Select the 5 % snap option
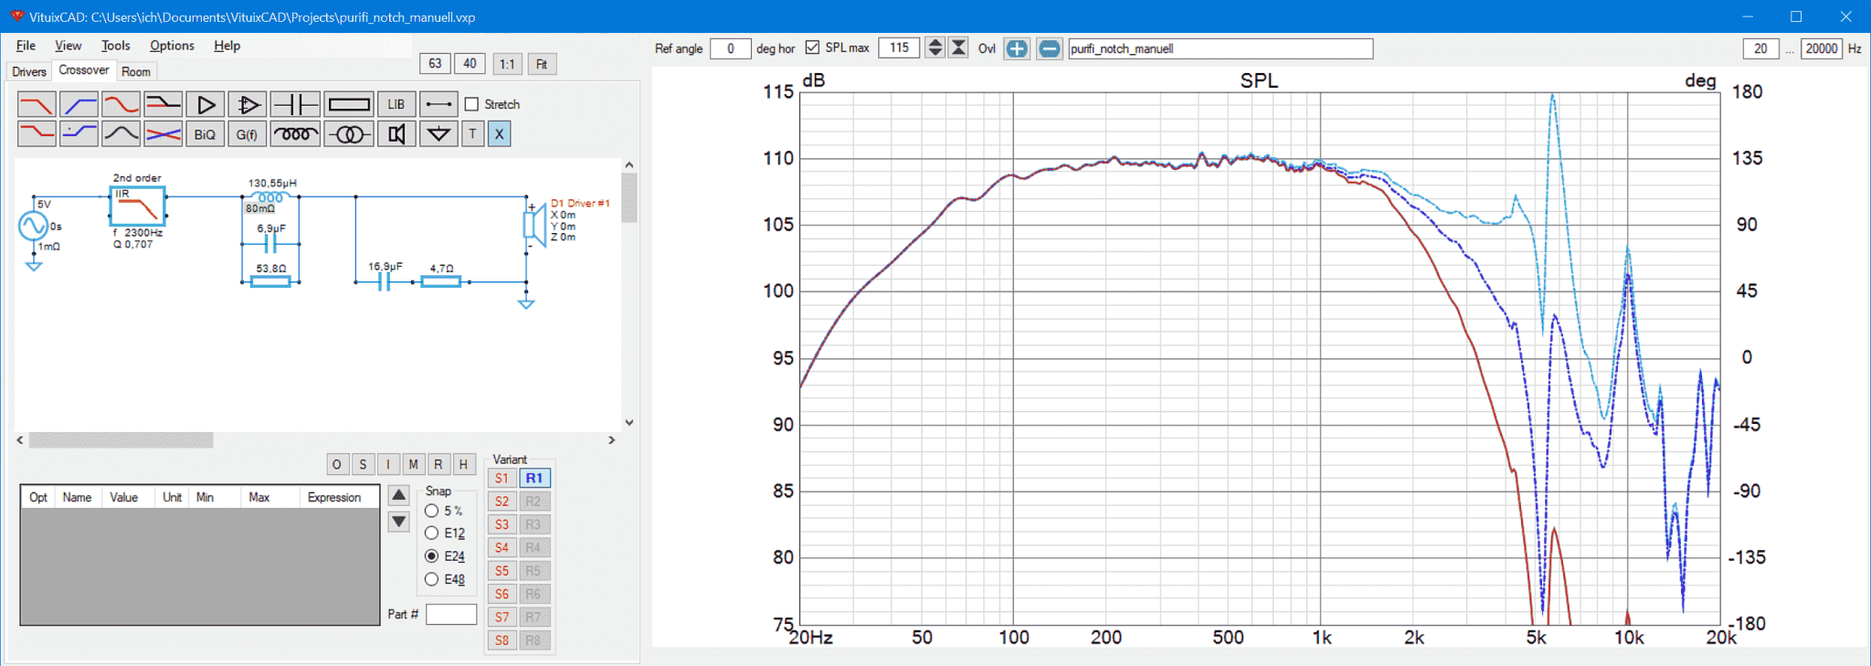 pyautogui.click(x=432, y=511)
